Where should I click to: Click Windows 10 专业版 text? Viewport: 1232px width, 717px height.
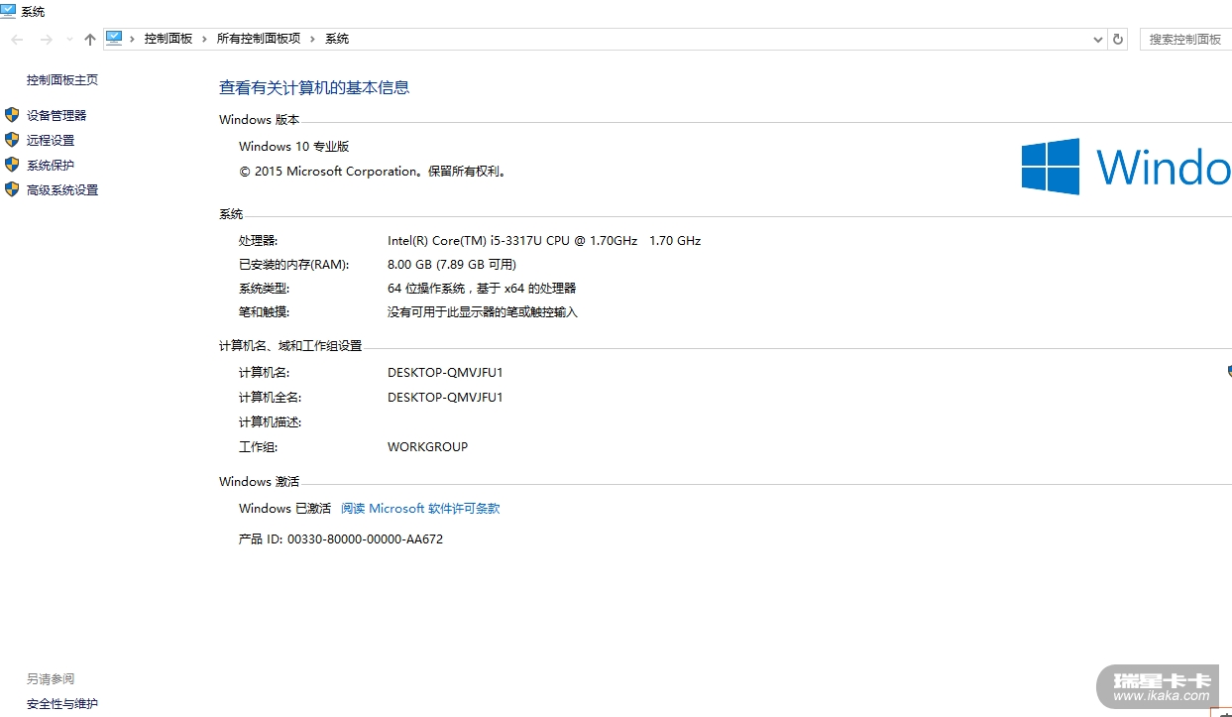point(294,147)
